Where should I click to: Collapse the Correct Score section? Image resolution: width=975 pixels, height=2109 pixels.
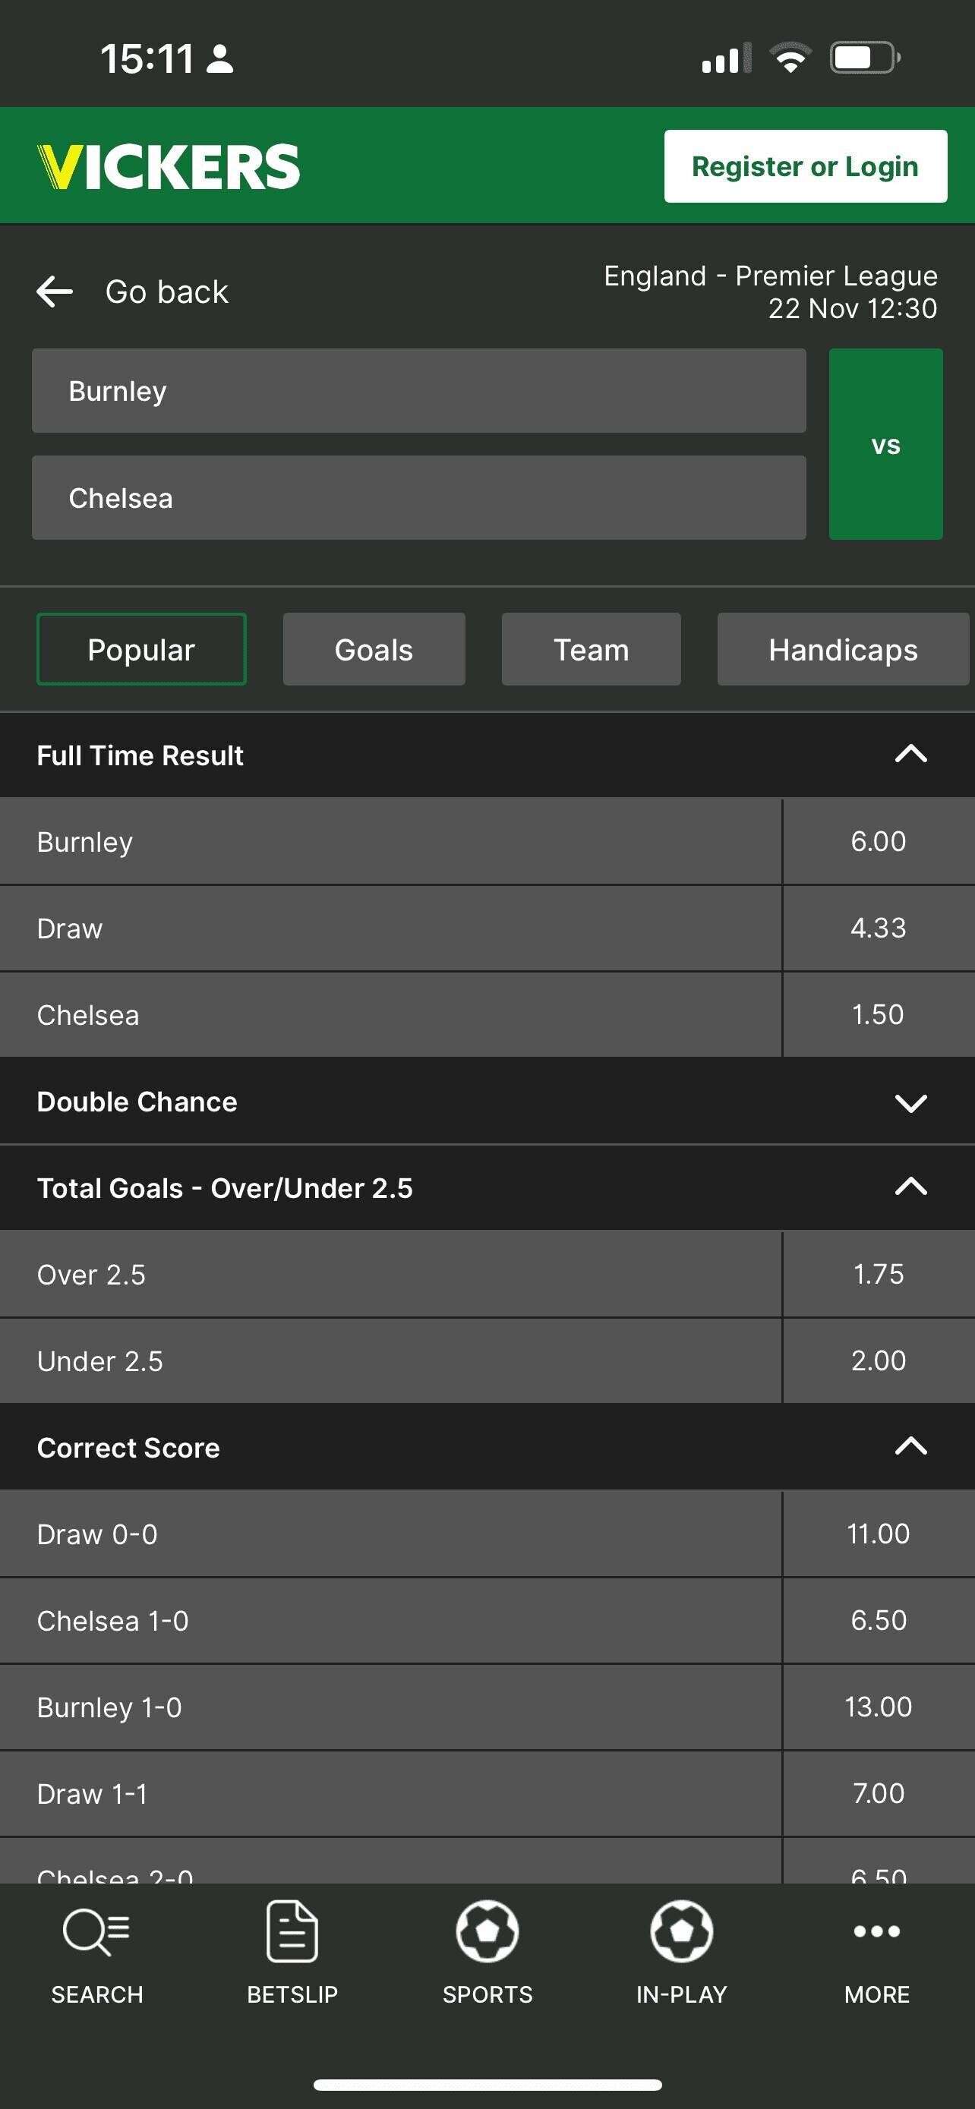pos(910,1448)
